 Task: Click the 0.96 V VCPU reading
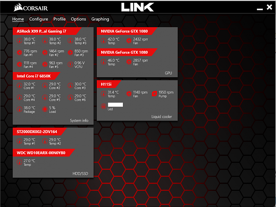pyautogui.click(x=79, y=63)
